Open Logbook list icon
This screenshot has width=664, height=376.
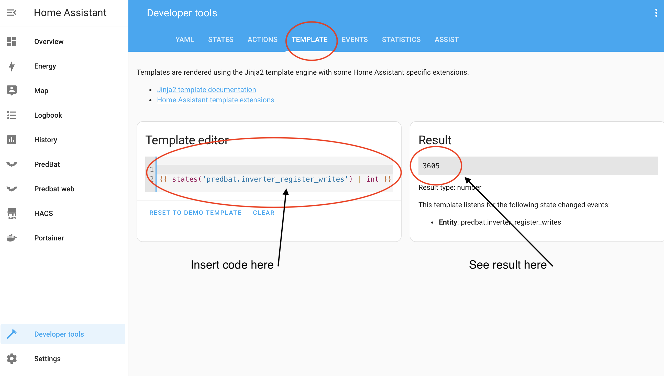point(12,115)
